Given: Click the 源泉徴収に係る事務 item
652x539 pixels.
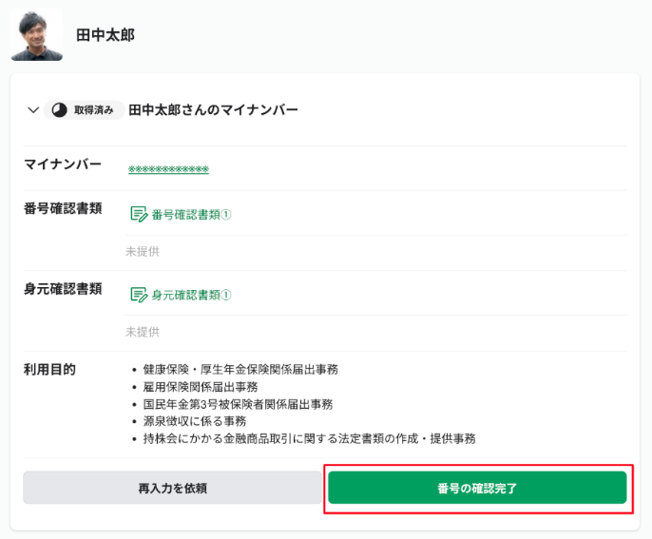Looking at the screenshot, I should coord(195,421).
